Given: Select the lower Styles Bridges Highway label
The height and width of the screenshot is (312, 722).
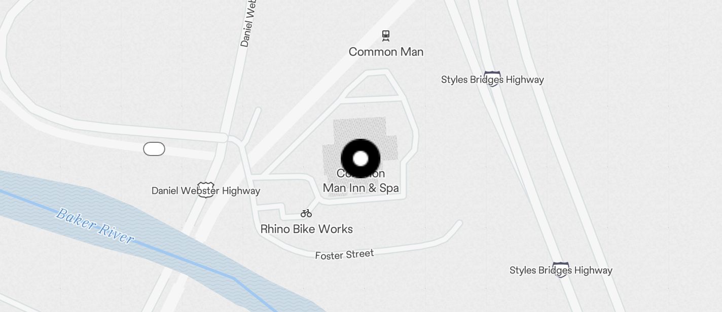Looking at the screenshot, I should coord(561,270).
